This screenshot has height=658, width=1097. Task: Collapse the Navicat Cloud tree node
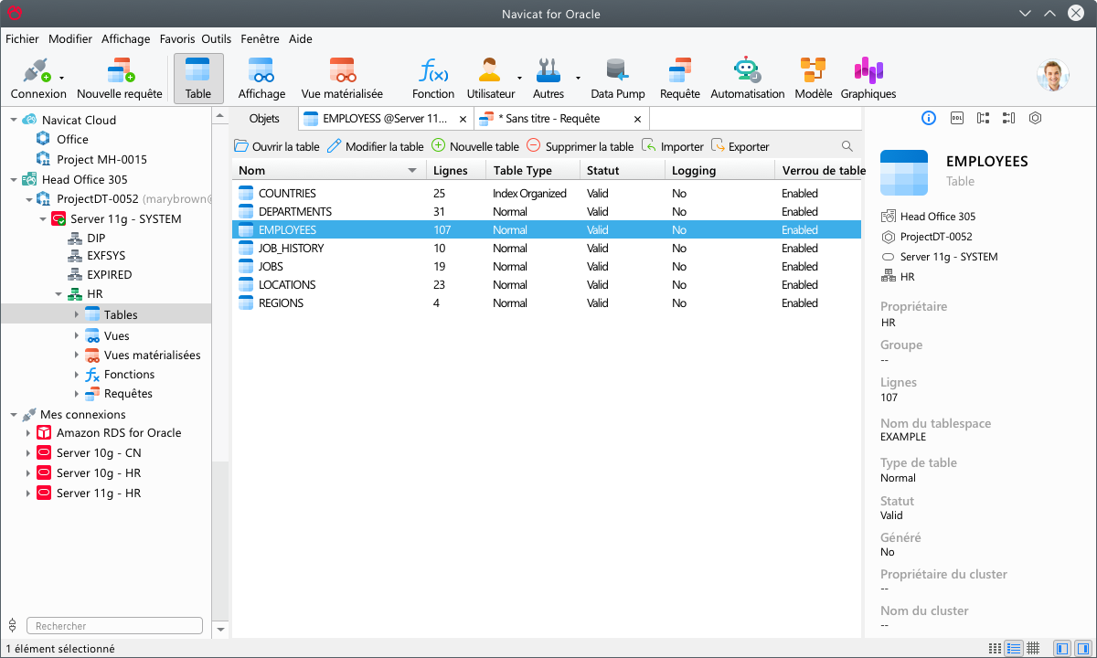tap(14, 120)
